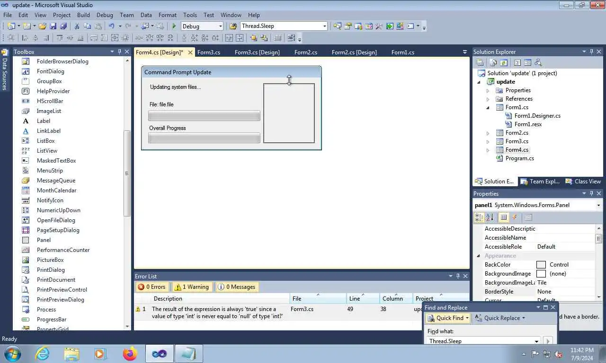Expand the References node
Image resolution: width=606 pixels, height=363 pixels.
pos(488,99)
